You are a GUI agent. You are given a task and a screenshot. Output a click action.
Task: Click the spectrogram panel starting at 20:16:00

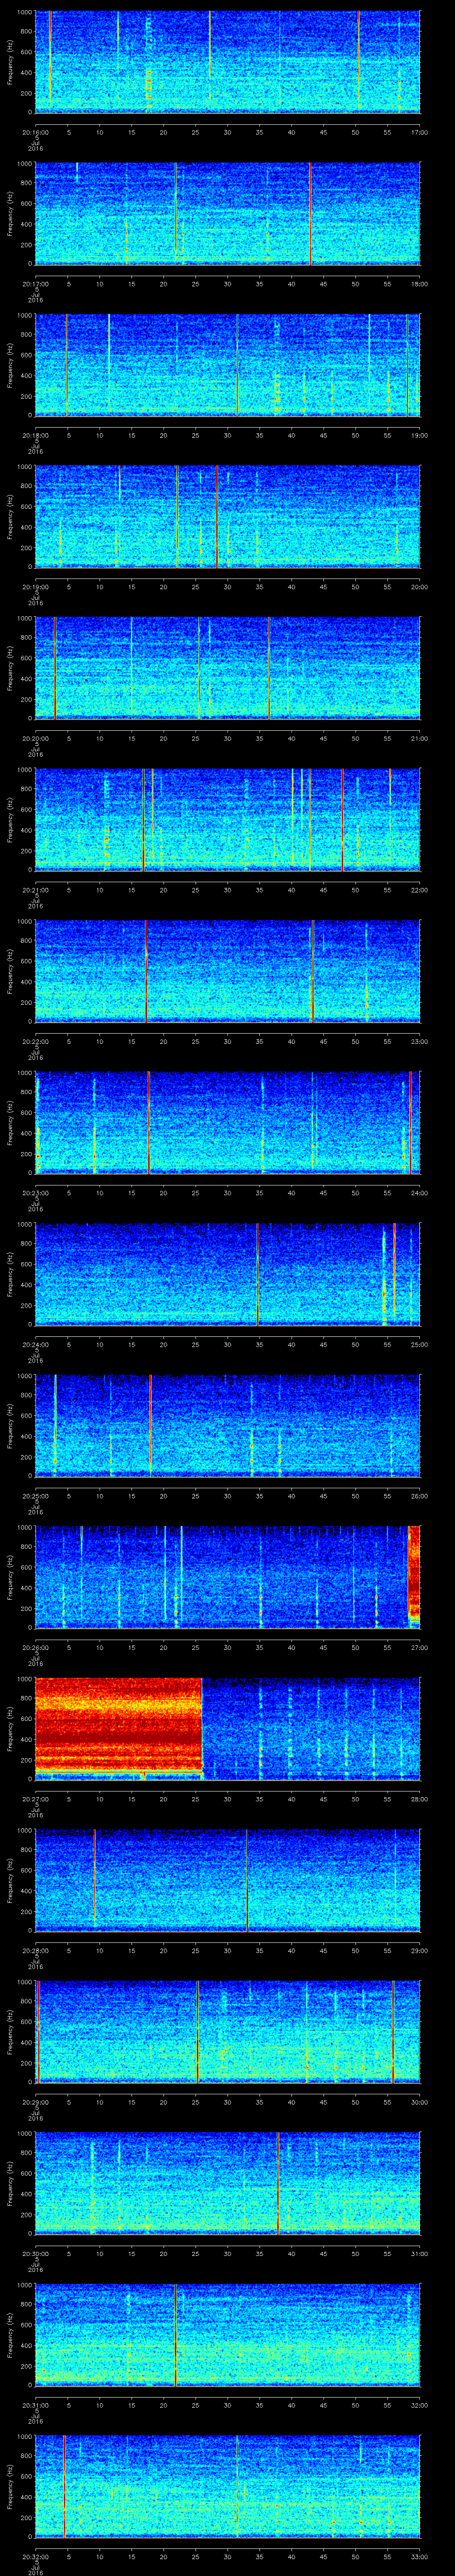point(227,62)
